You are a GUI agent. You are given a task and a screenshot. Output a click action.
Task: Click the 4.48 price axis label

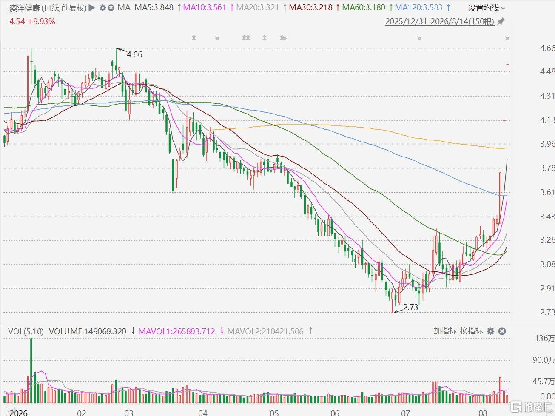[x=547, y=71]
